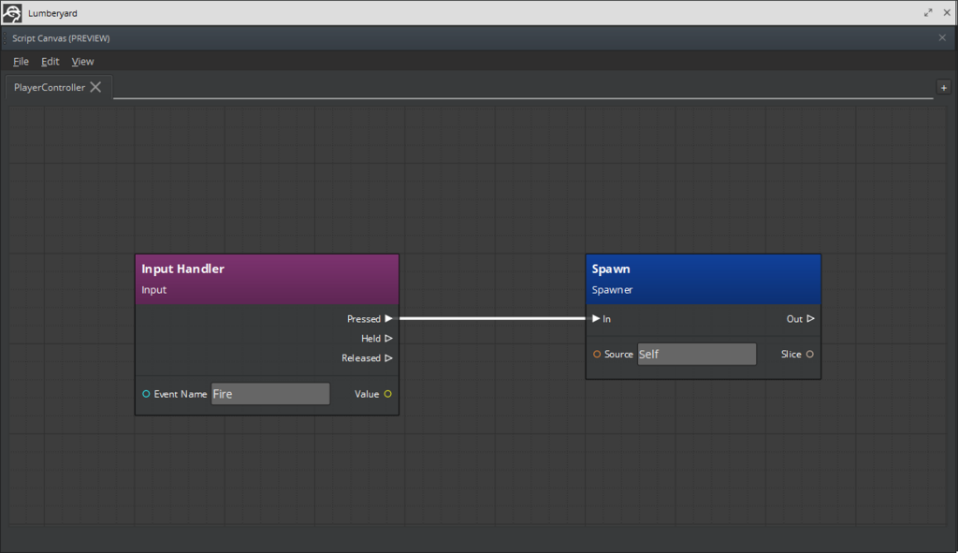Close the PlayerController tab
This screenshot has width=958, height=553.
96,87
